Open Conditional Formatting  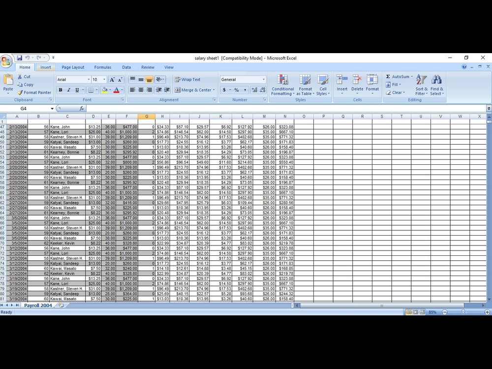(283, 85)
